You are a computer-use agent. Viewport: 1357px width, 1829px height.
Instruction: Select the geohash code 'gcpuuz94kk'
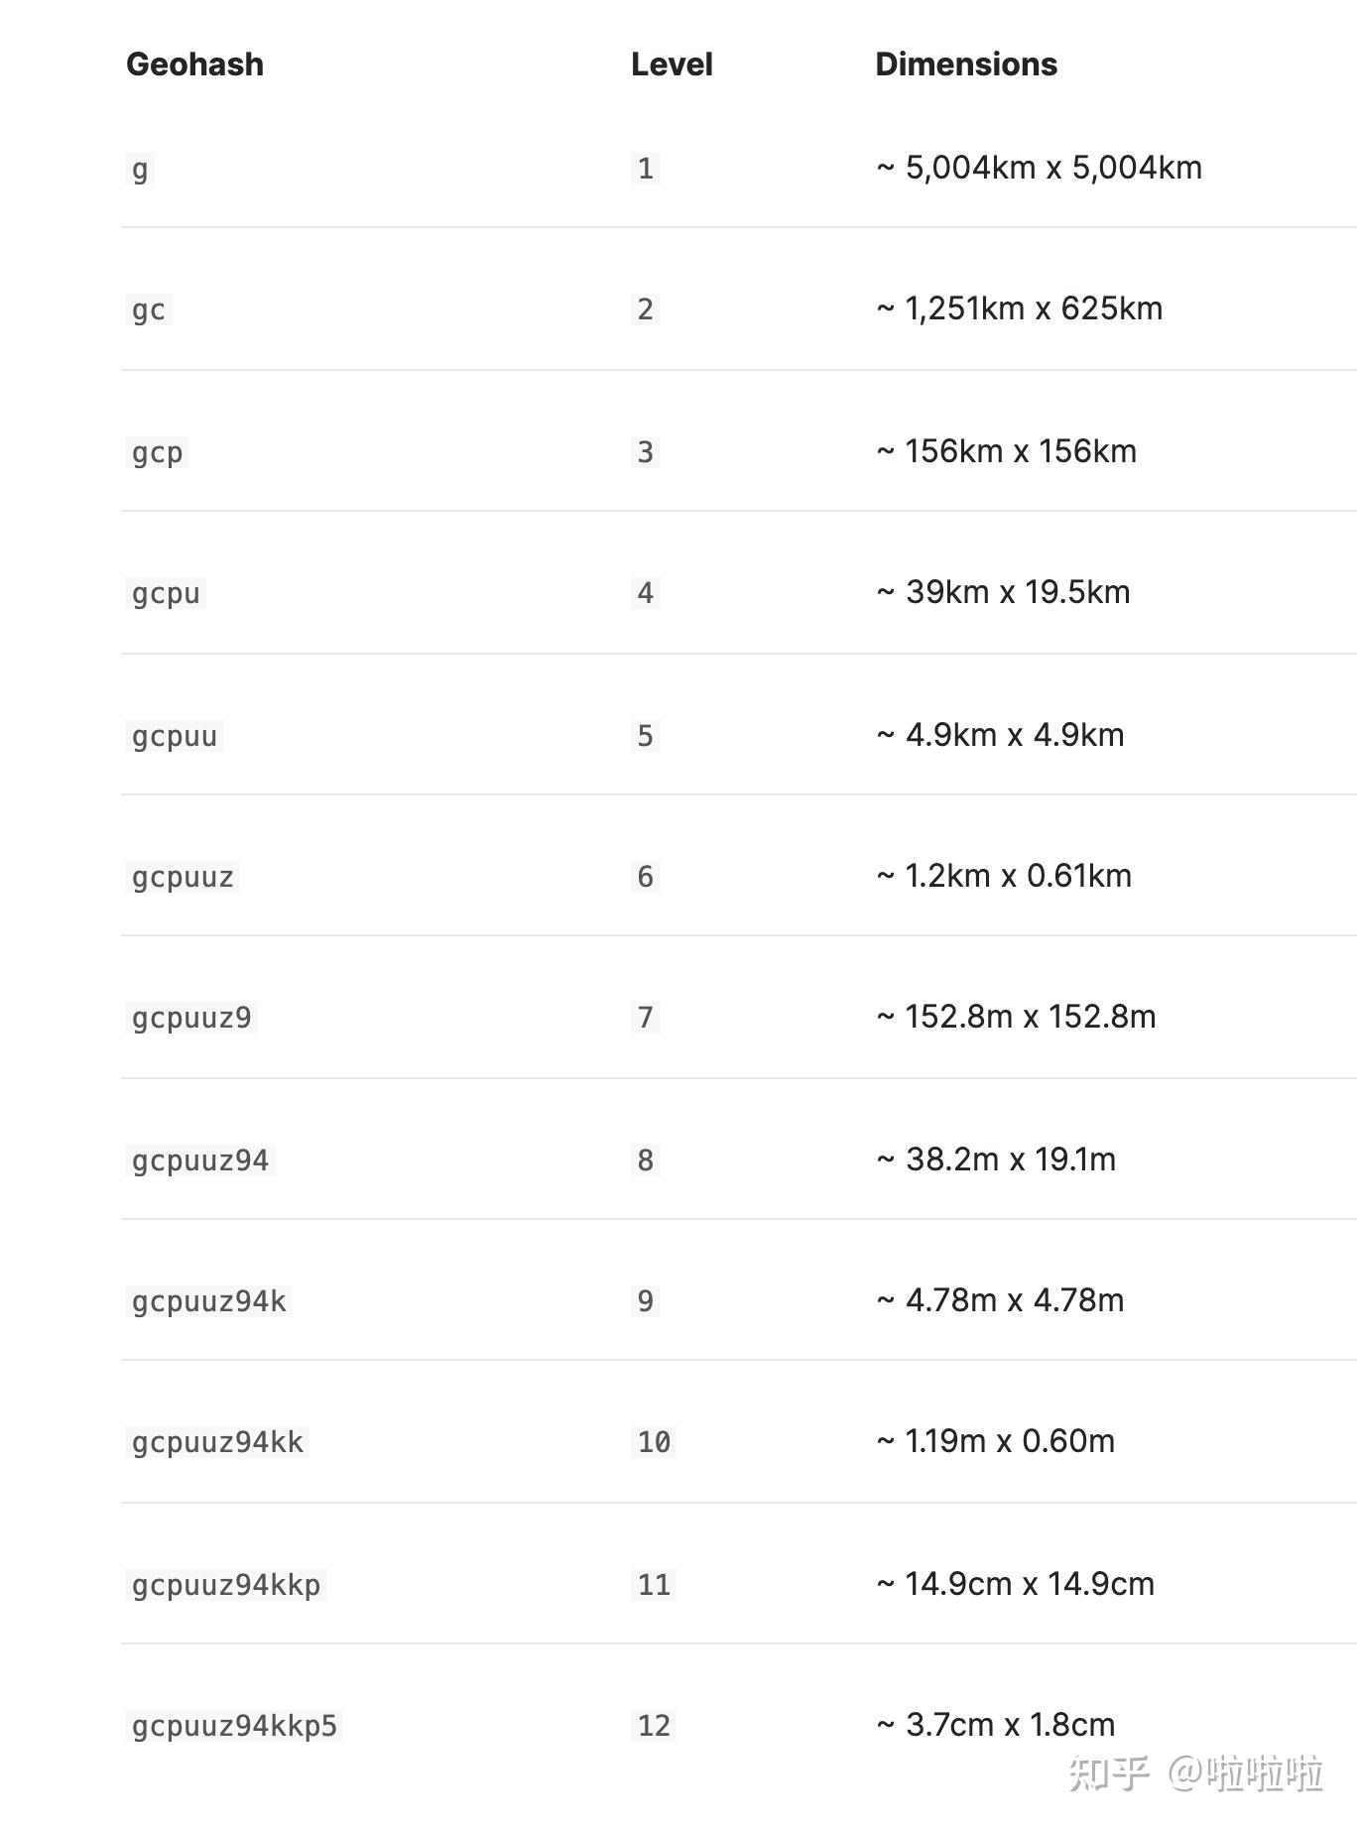[x=217, y=1442]
